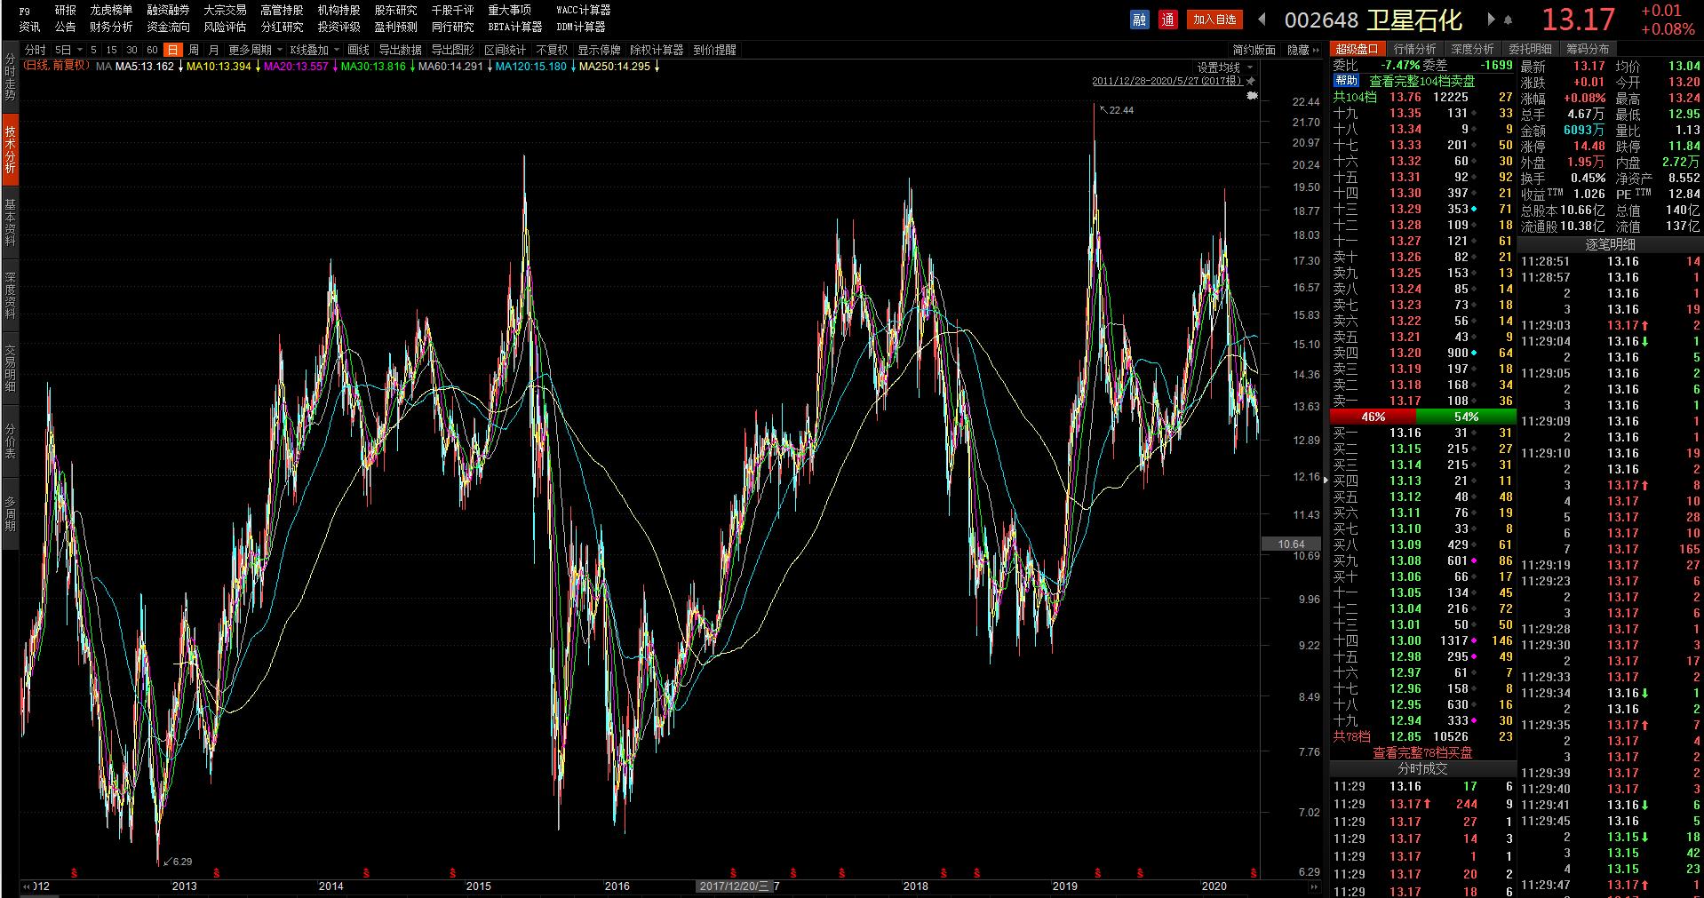Open the 财务分析 menu item
The height and width of the screenshot is (898, 1704).
click(x=111, y=27)
